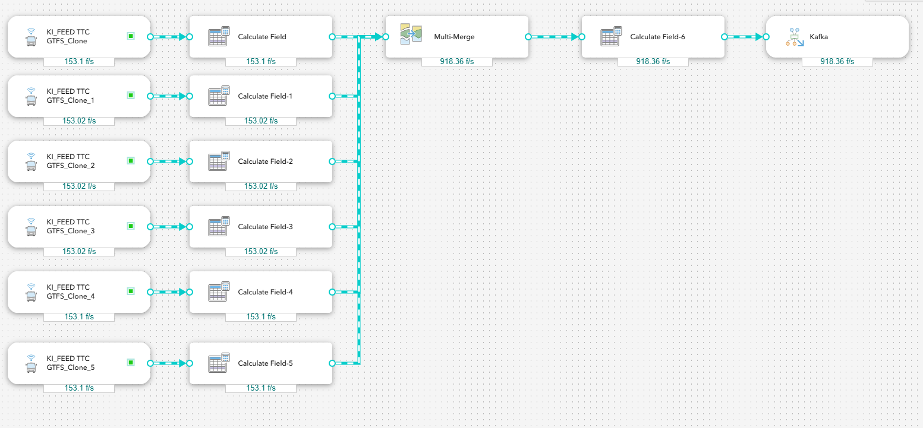Click the output port of GTFS_Clone_3 feed
The width and height of the screenshot is (923, 428).
(150, 226)
